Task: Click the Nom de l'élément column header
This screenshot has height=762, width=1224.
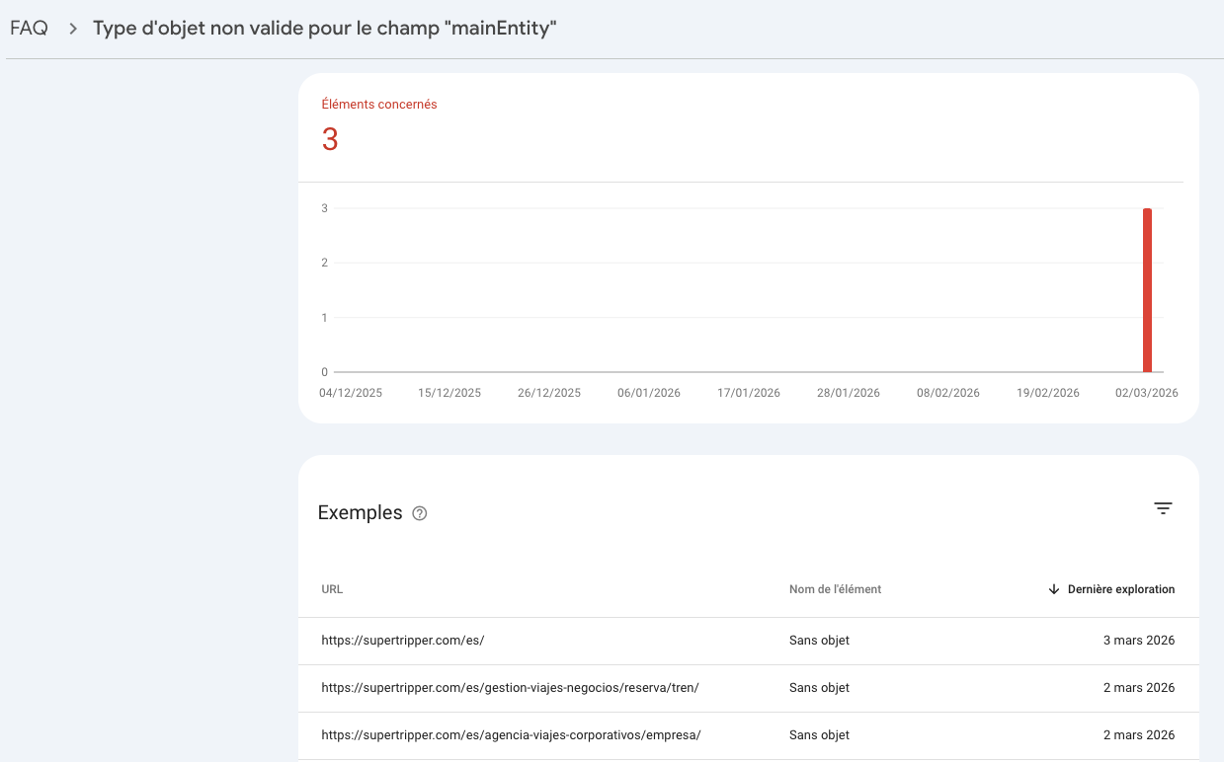Action: pyautogui.click(x=835, y=589)
